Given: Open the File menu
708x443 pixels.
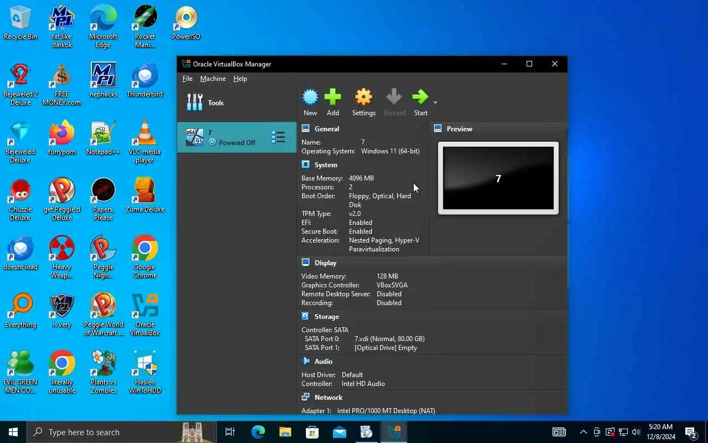Looking at the screenshot, I should [x=188, y=79].
